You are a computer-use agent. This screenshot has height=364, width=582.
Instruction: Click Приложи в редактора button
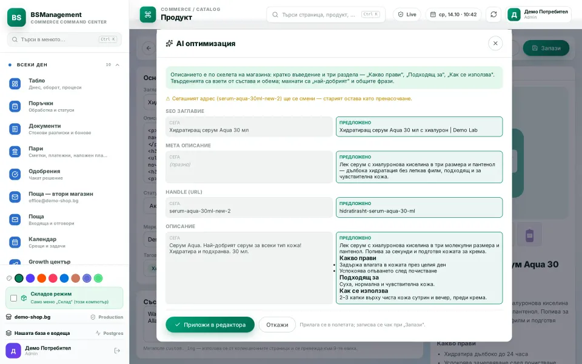coord(210,325)
